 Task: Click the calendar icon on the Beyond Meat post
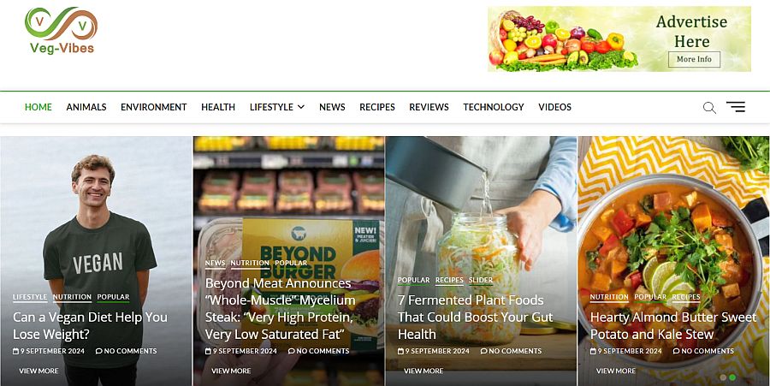208,351
